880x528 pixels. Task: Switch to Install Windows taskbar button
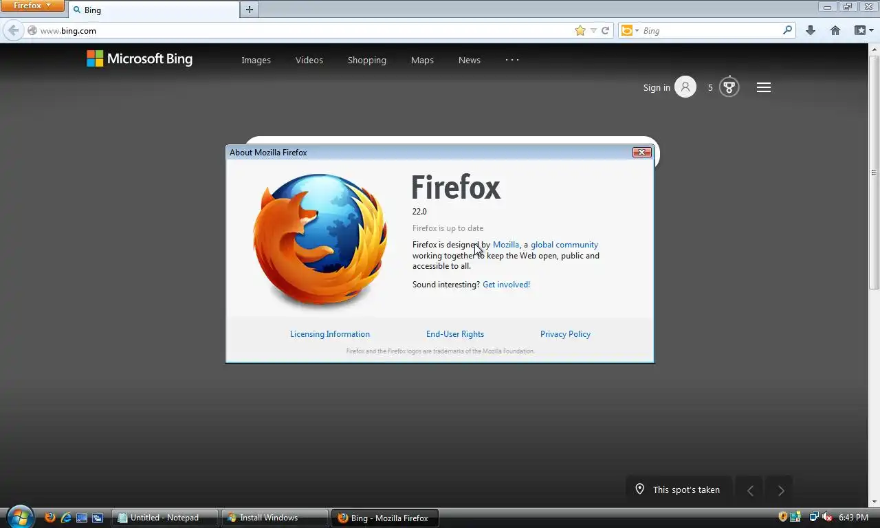click(275, 518)
